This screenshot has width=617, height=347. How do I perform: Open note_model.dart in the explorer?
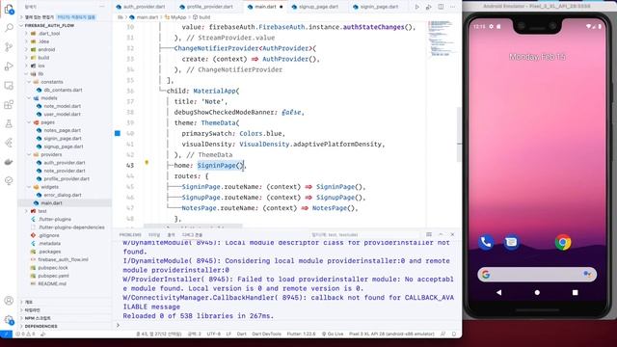(x=62, y=106)
